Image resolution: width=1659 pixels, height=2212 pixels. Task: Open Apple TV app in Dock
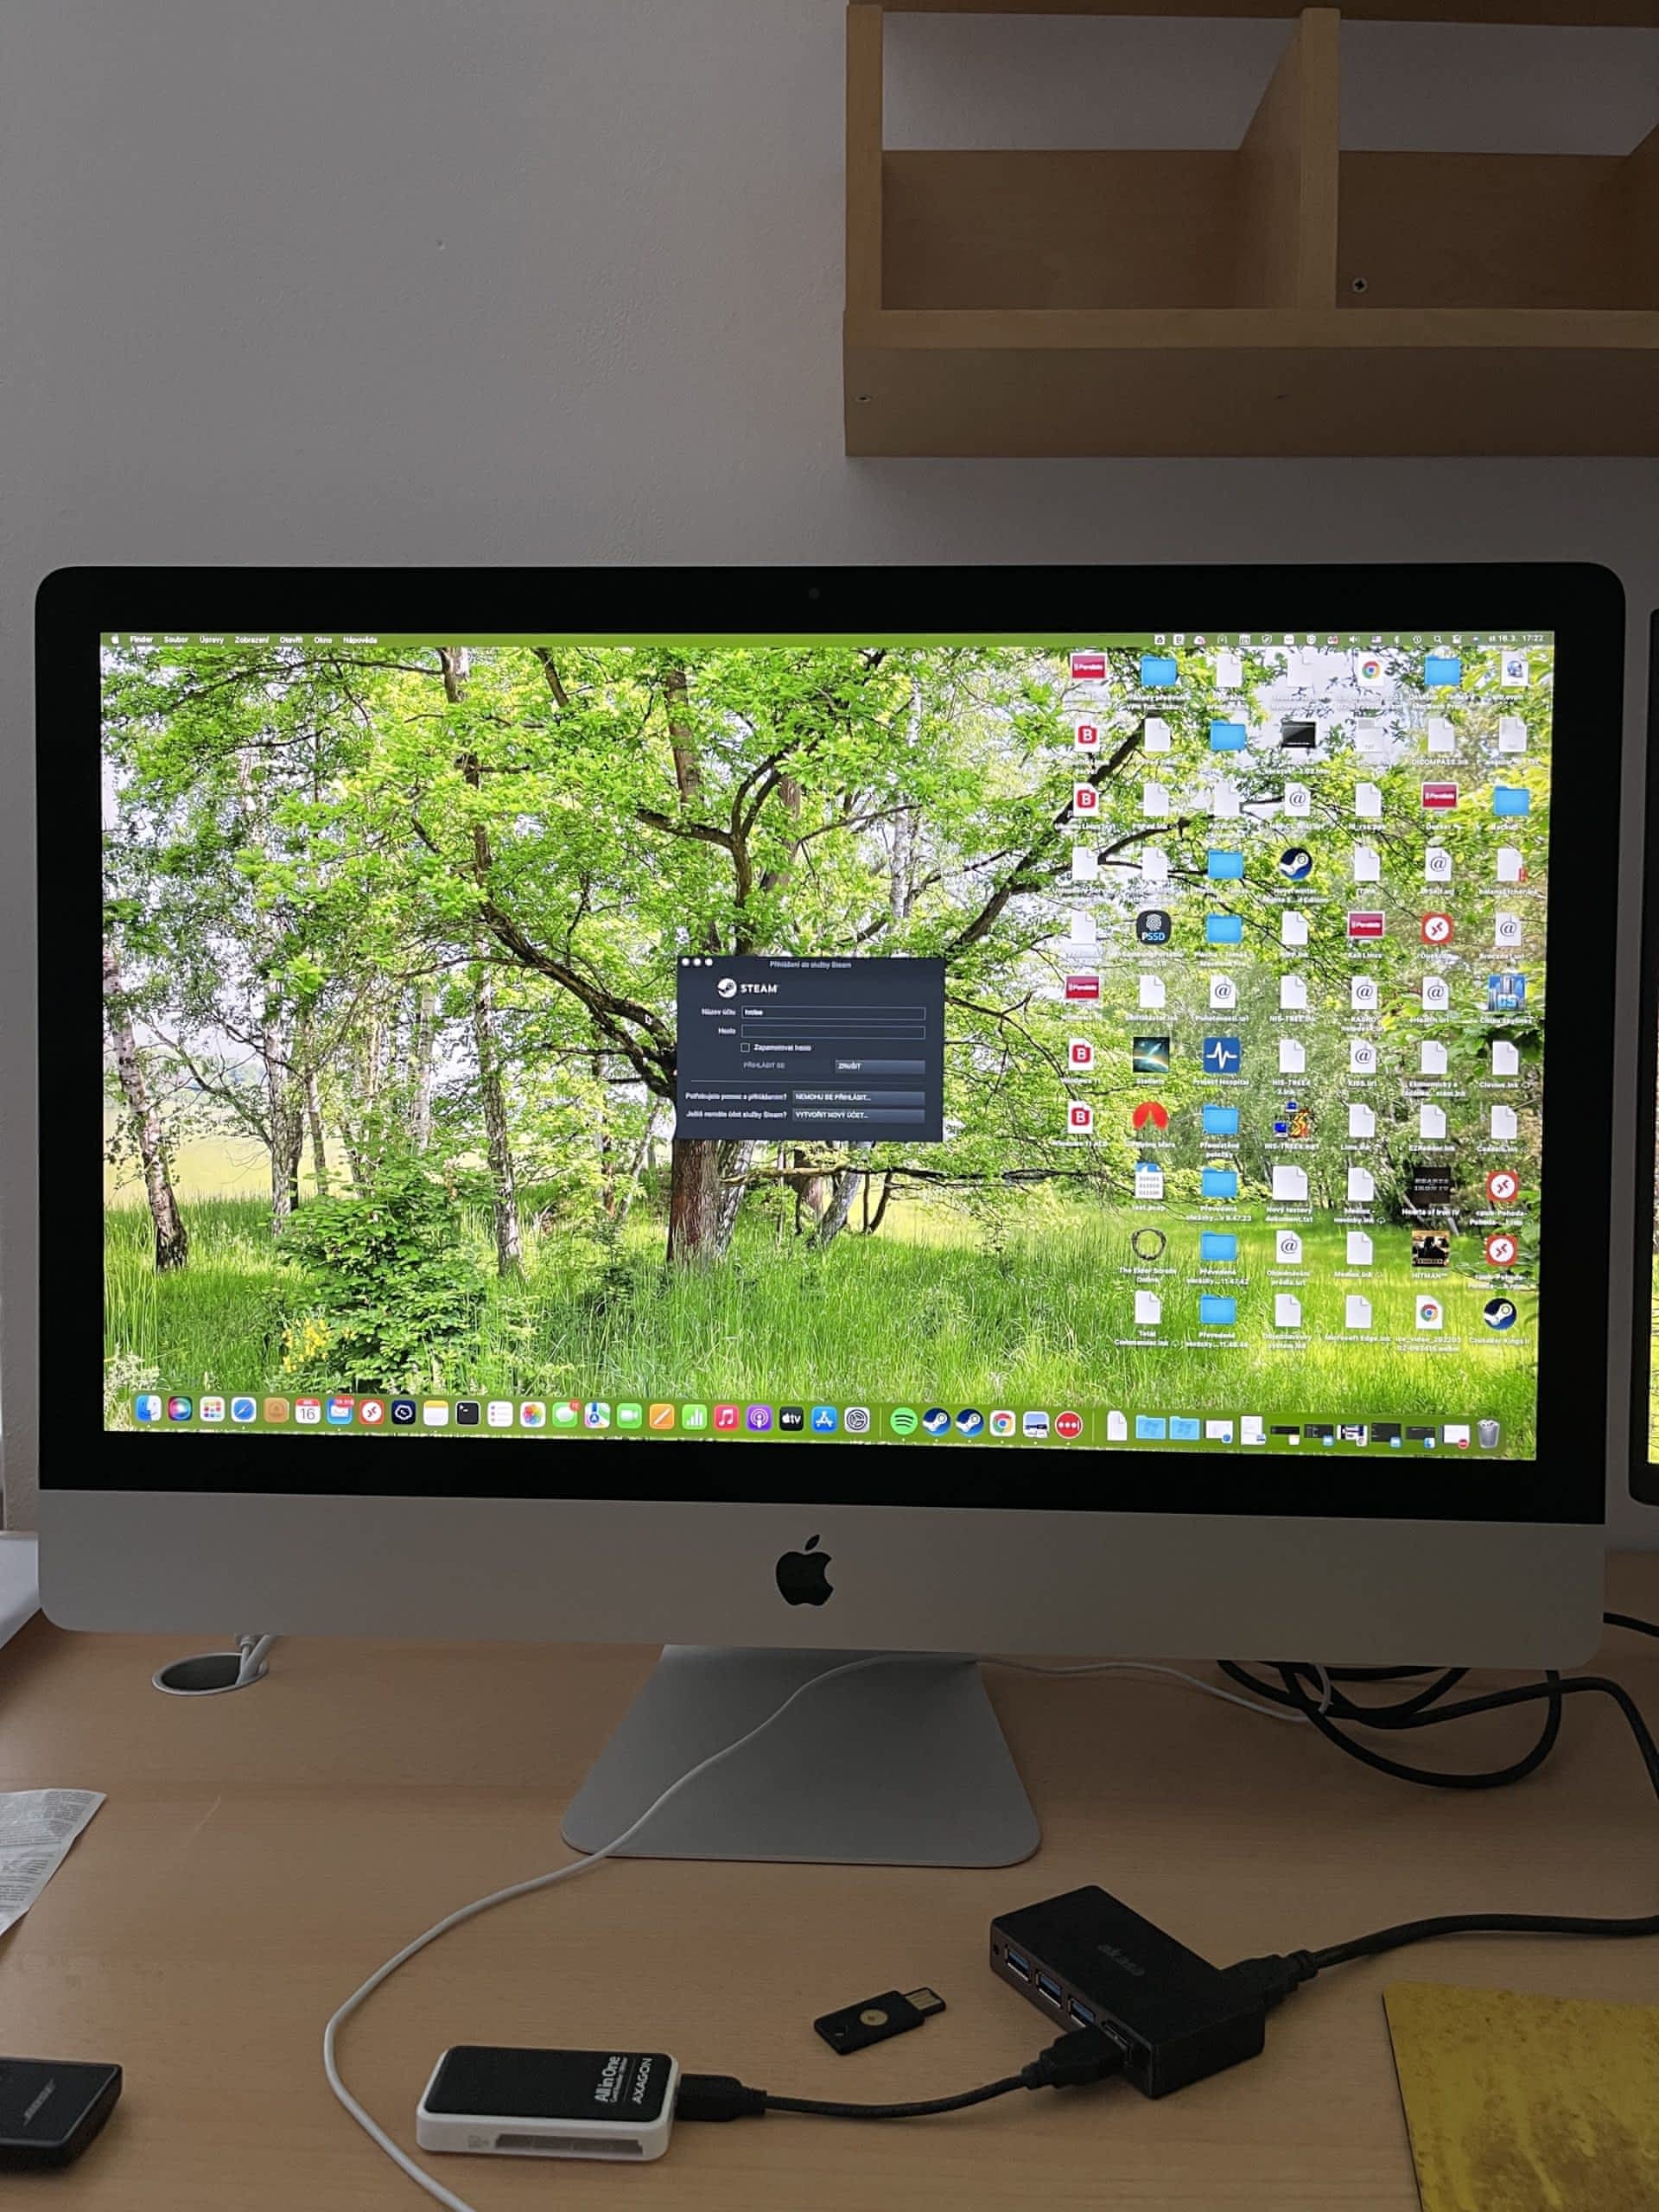(791, 1419)
